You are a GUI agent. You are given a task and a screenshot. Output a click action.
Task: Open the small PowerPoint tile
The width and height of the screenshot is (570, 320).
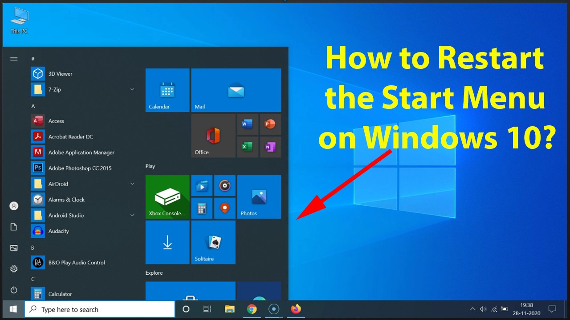coord(270,124)
